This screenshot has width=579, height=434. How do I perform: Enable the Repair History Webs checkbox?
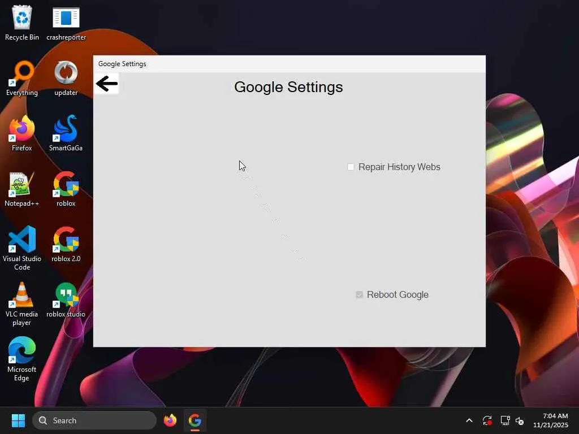click(351, 167)
